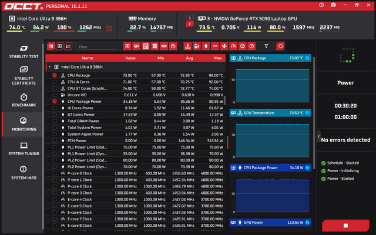Toggle usage load sensor filter

[x=243, y=46]
